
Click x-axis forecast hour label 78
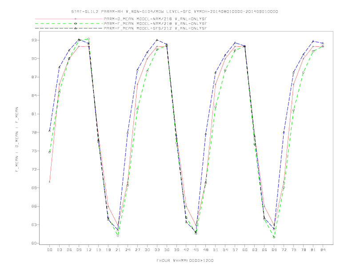click(303, 250)
